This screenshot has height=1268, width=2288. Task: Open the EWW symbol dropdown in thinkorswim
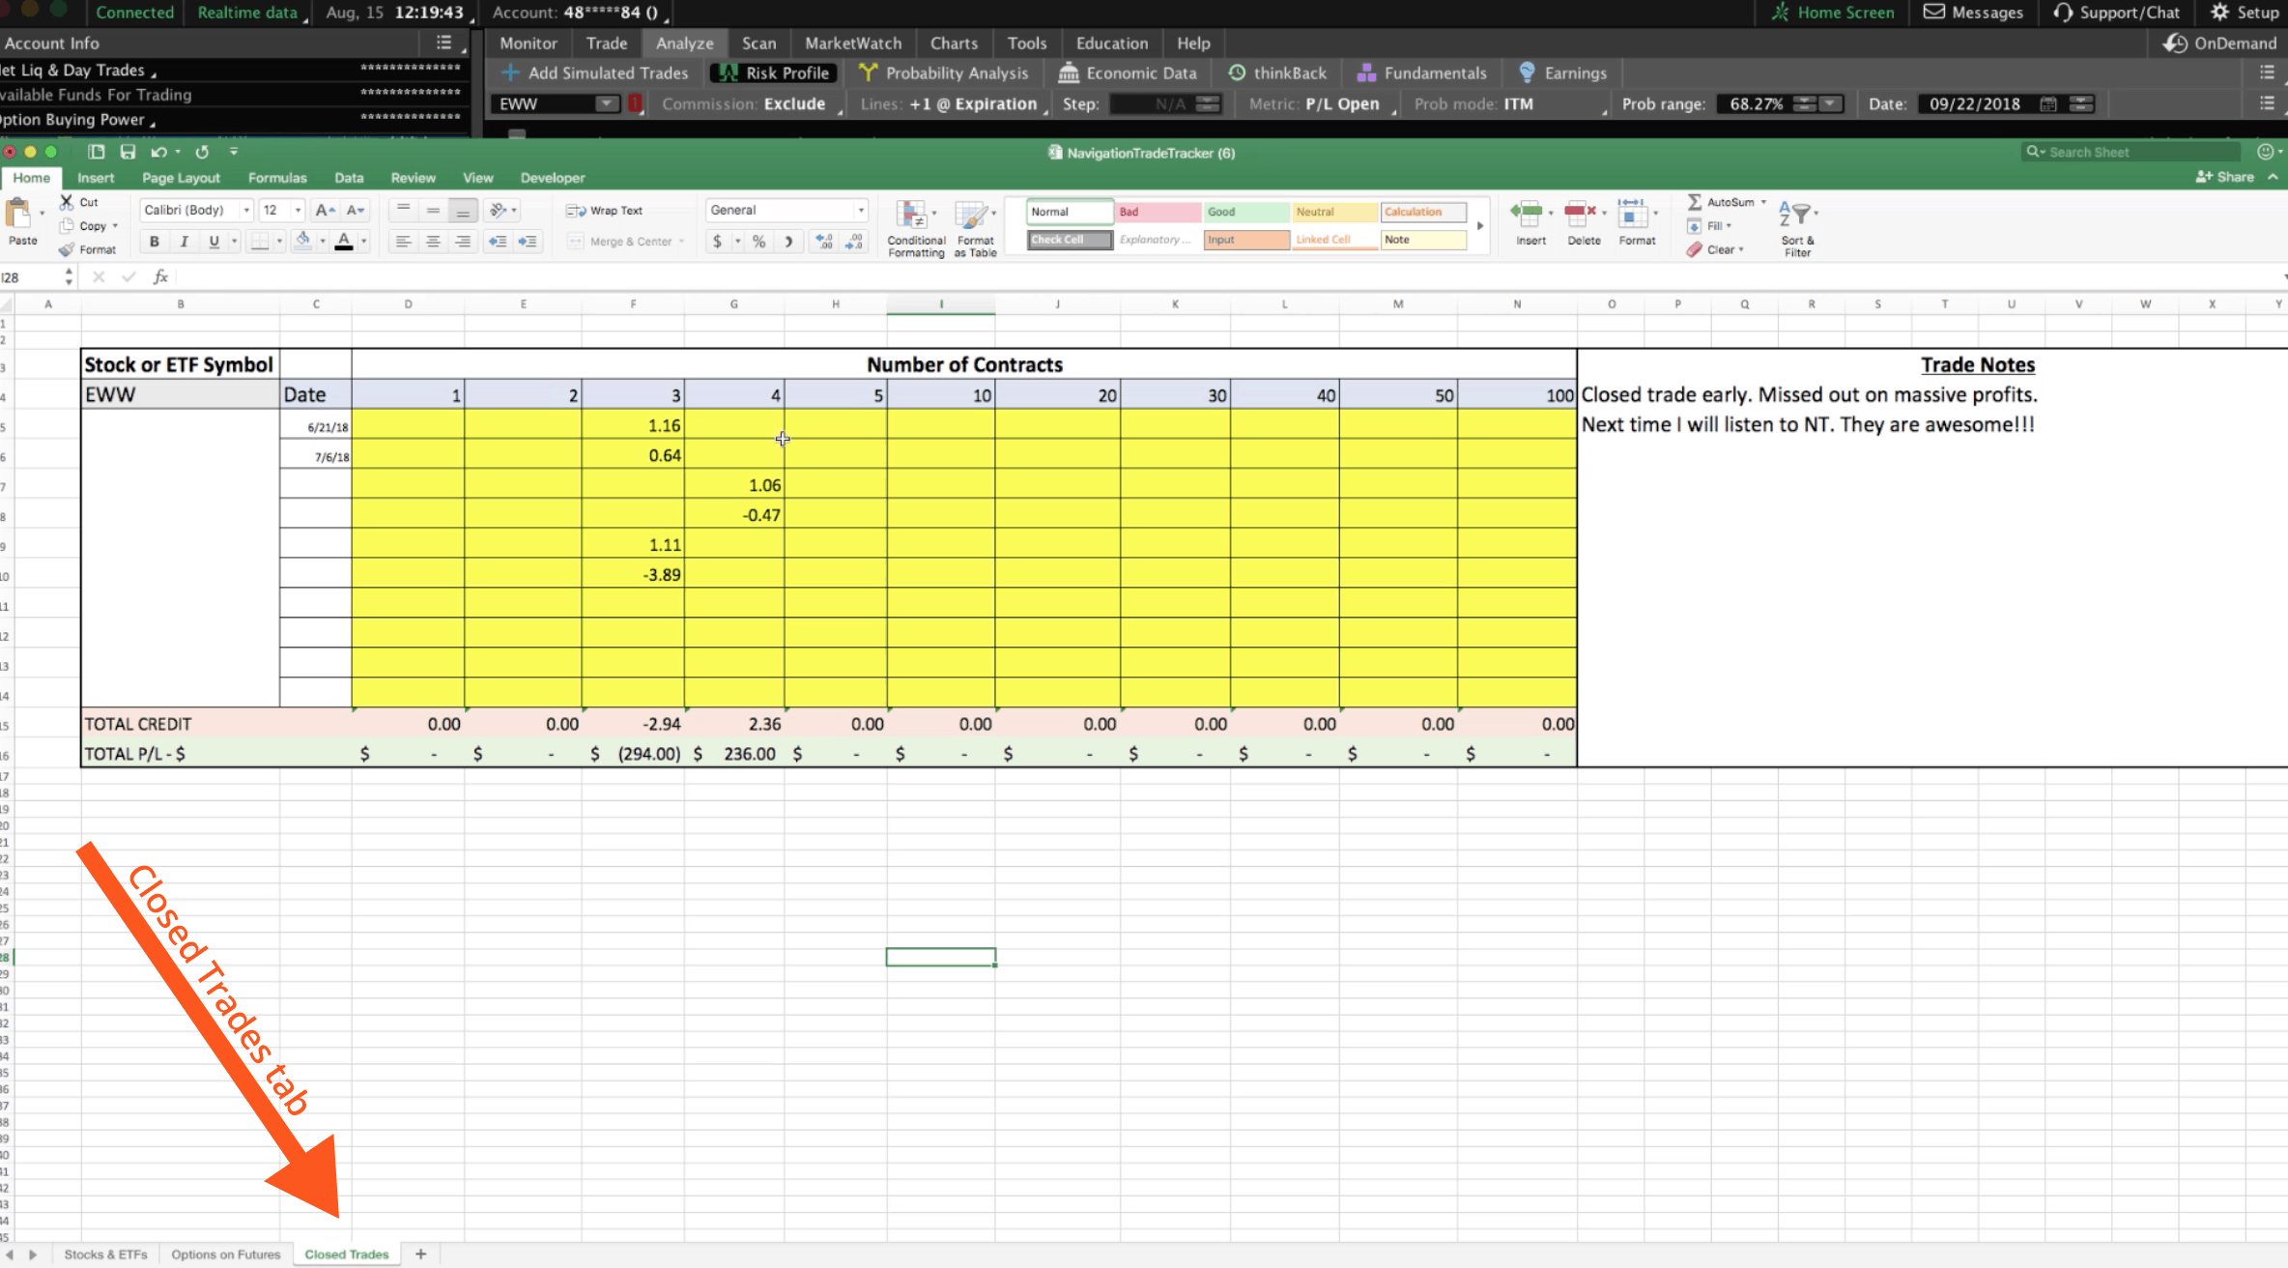pyautogui.click(x=607, y=103)
